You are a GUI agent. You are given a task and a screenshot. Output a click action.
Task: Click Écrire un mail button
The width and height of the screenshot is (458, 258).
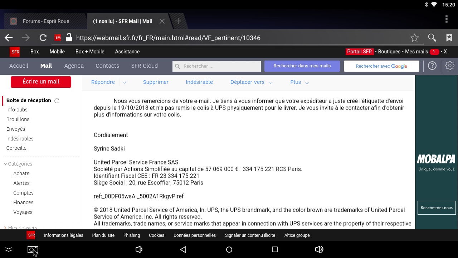pos(41,82)
